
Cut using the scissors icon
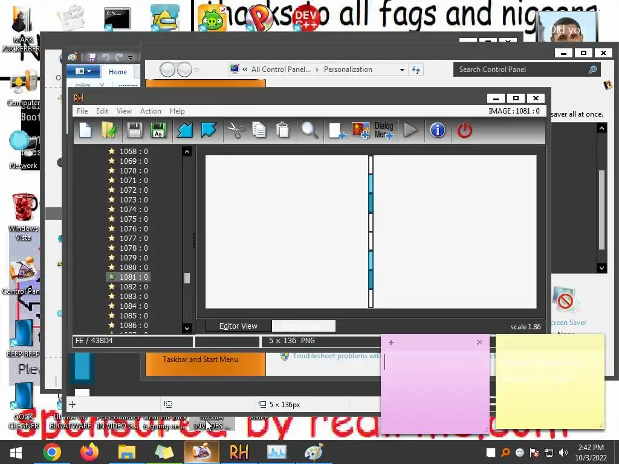(x=236, y=130)
